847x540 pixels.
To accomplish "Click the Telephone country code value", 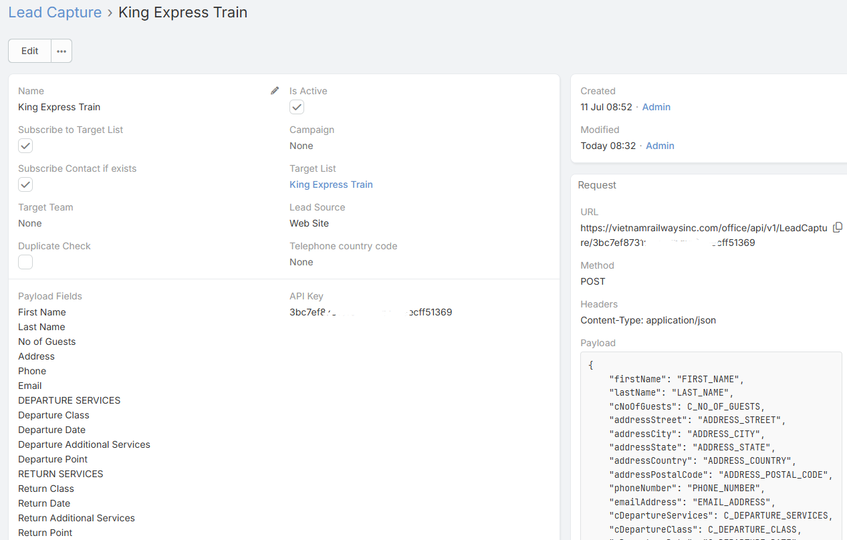I will coord(301,262).
